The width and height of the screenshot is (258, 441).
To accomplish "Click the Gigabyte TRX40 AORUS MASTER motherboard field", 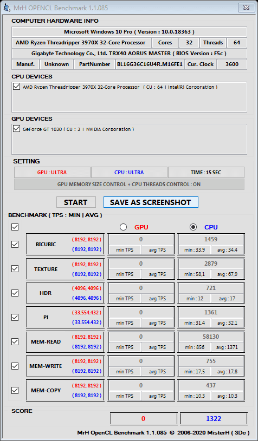I will [129, 54].
